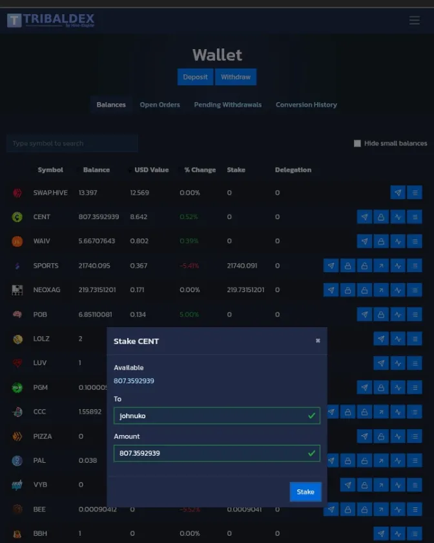Click the Delegation column header
Image resolution: width=434 pixels, height=543 pixels.
click(x=293, y=170)
